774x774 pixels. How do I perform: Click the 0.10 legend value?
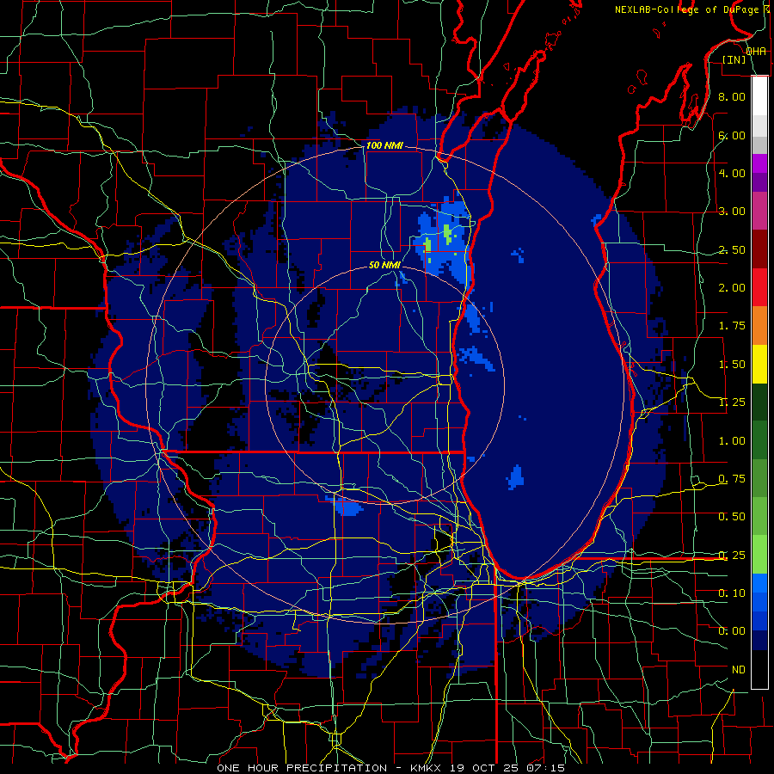click(732, 593)
